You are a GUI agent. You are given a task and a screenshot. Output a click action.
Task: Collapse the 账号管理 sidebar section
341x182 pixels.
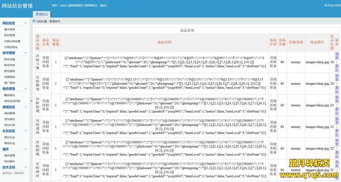pos(25,53)
